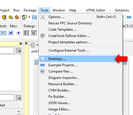This screenshot has height=115, width=133.
Task: Open Code Templates ... entry
Action: pyautogui.click(x=80, y=30)
